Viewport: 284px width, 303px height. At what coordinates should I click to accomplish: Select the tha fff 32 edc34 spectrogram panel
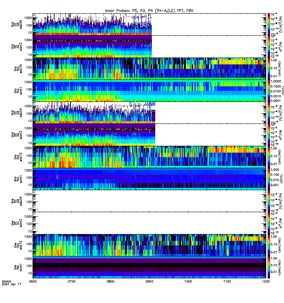[149, 24]
